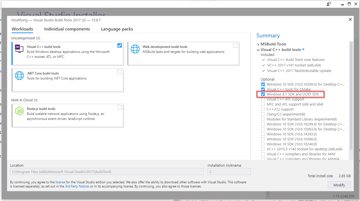360x201 pixels.
Task: Click the Visual C++ build tools icon
Action: point(19,49)
